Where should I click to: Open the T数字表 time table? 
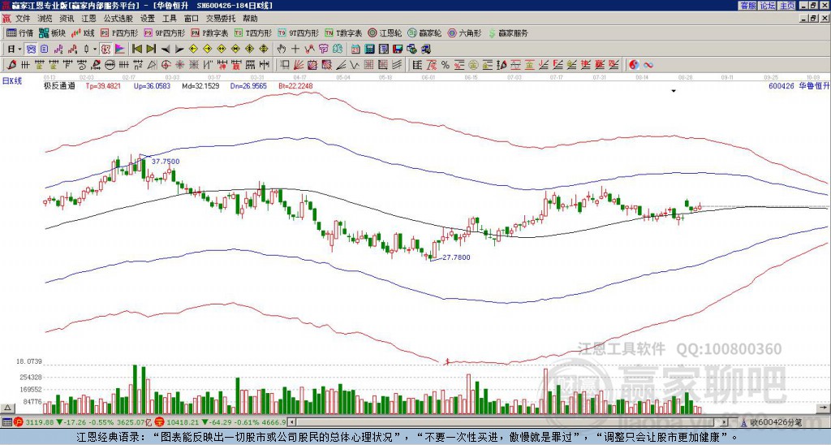(x=343, y=32)
